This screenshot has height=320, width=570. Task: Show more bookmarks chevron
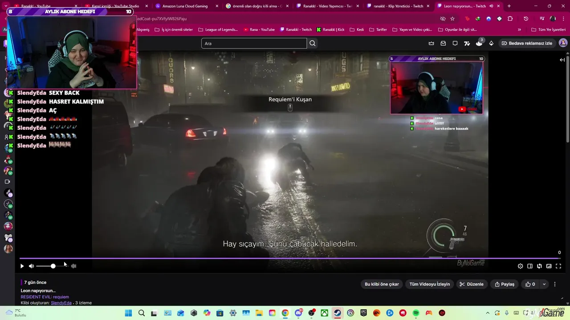click(519, 30)
